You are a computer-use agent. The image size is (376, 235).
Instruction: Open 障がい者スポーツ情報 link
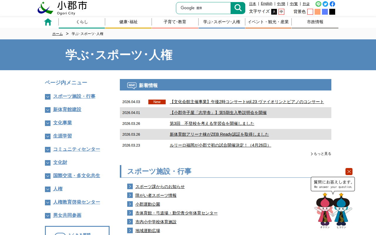(x=156, y=195)
